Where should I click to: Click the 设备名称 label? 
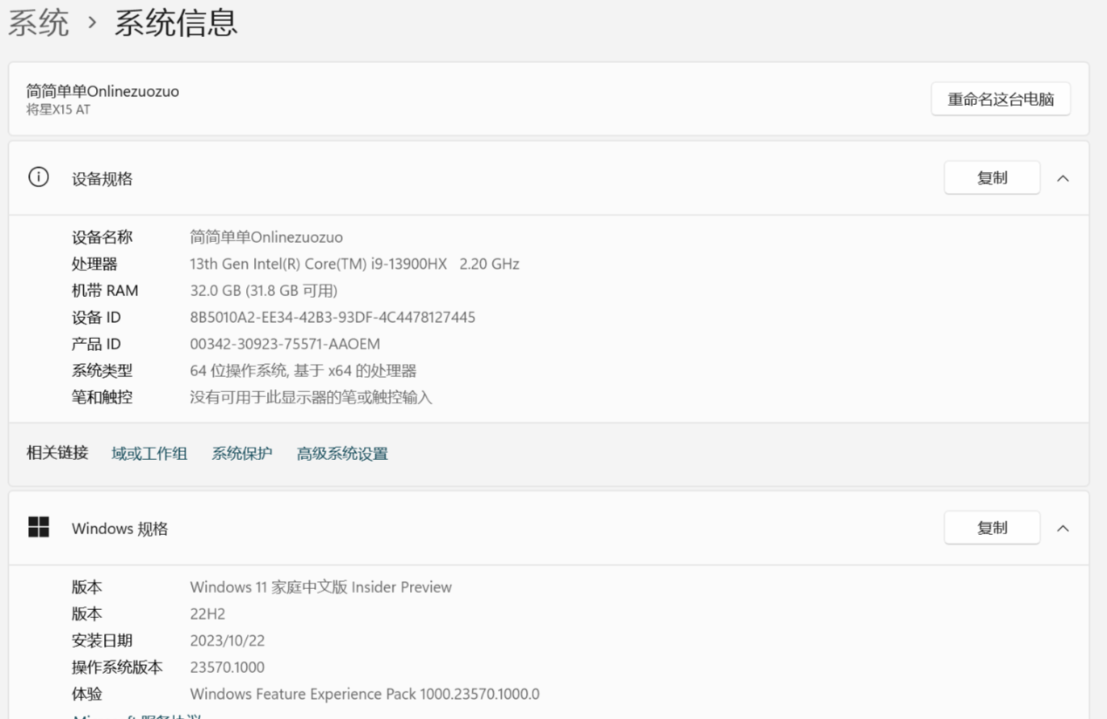[102, 237]
